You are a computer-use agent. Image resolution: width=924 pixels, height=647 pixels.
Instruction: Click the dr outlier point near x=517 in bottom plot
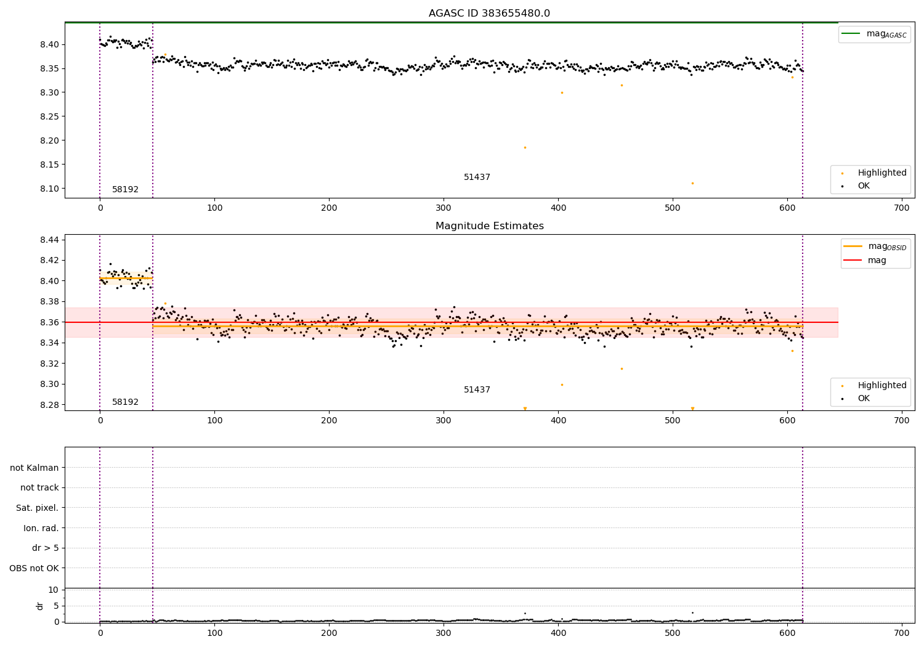click(x=692, y=612)
